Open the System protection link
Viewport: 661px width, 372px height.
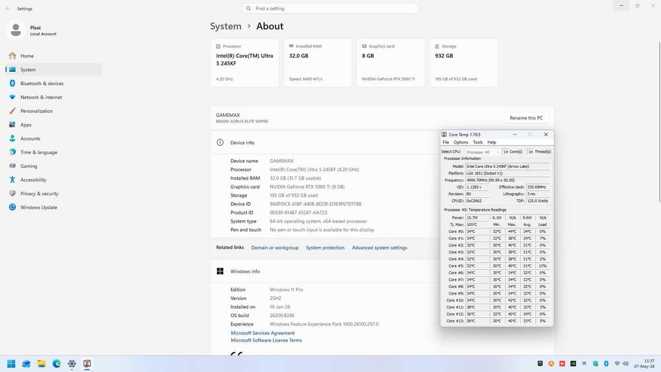(325, 248)
